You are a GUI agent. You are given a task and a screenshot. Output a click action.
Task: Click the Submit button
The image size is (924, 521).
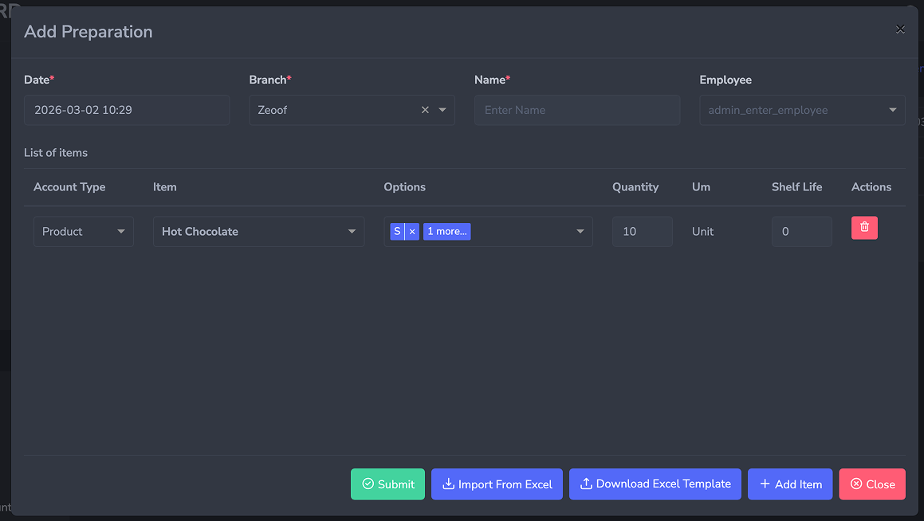click(387, 484)
